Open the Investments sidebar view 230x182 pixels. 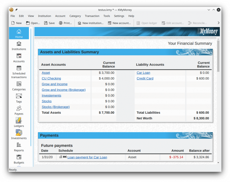click(x=19, y=135)
